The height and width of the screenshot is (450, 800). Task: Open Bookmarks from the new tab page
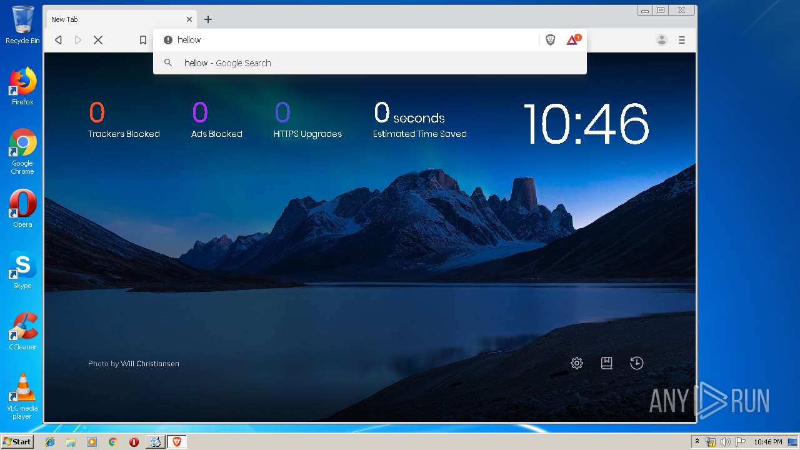(607, 363)
